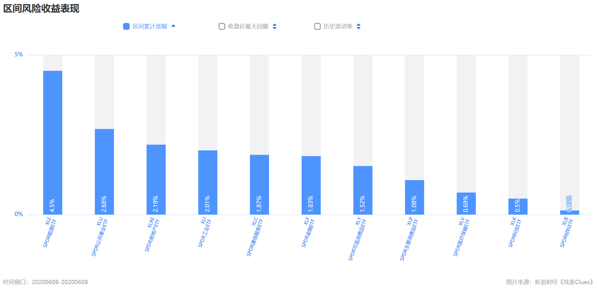Click sort arrows beside 收盘价最大回撤

pyautogui.click(x=275, y=27)
